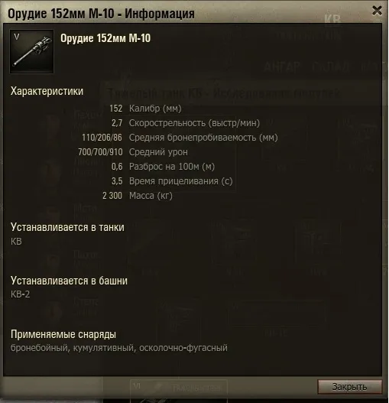Image resolution: width=389 pixels, height=403 pixels.
Task: Select the Разброс на 100м row
Action: (x=163, y=167)
